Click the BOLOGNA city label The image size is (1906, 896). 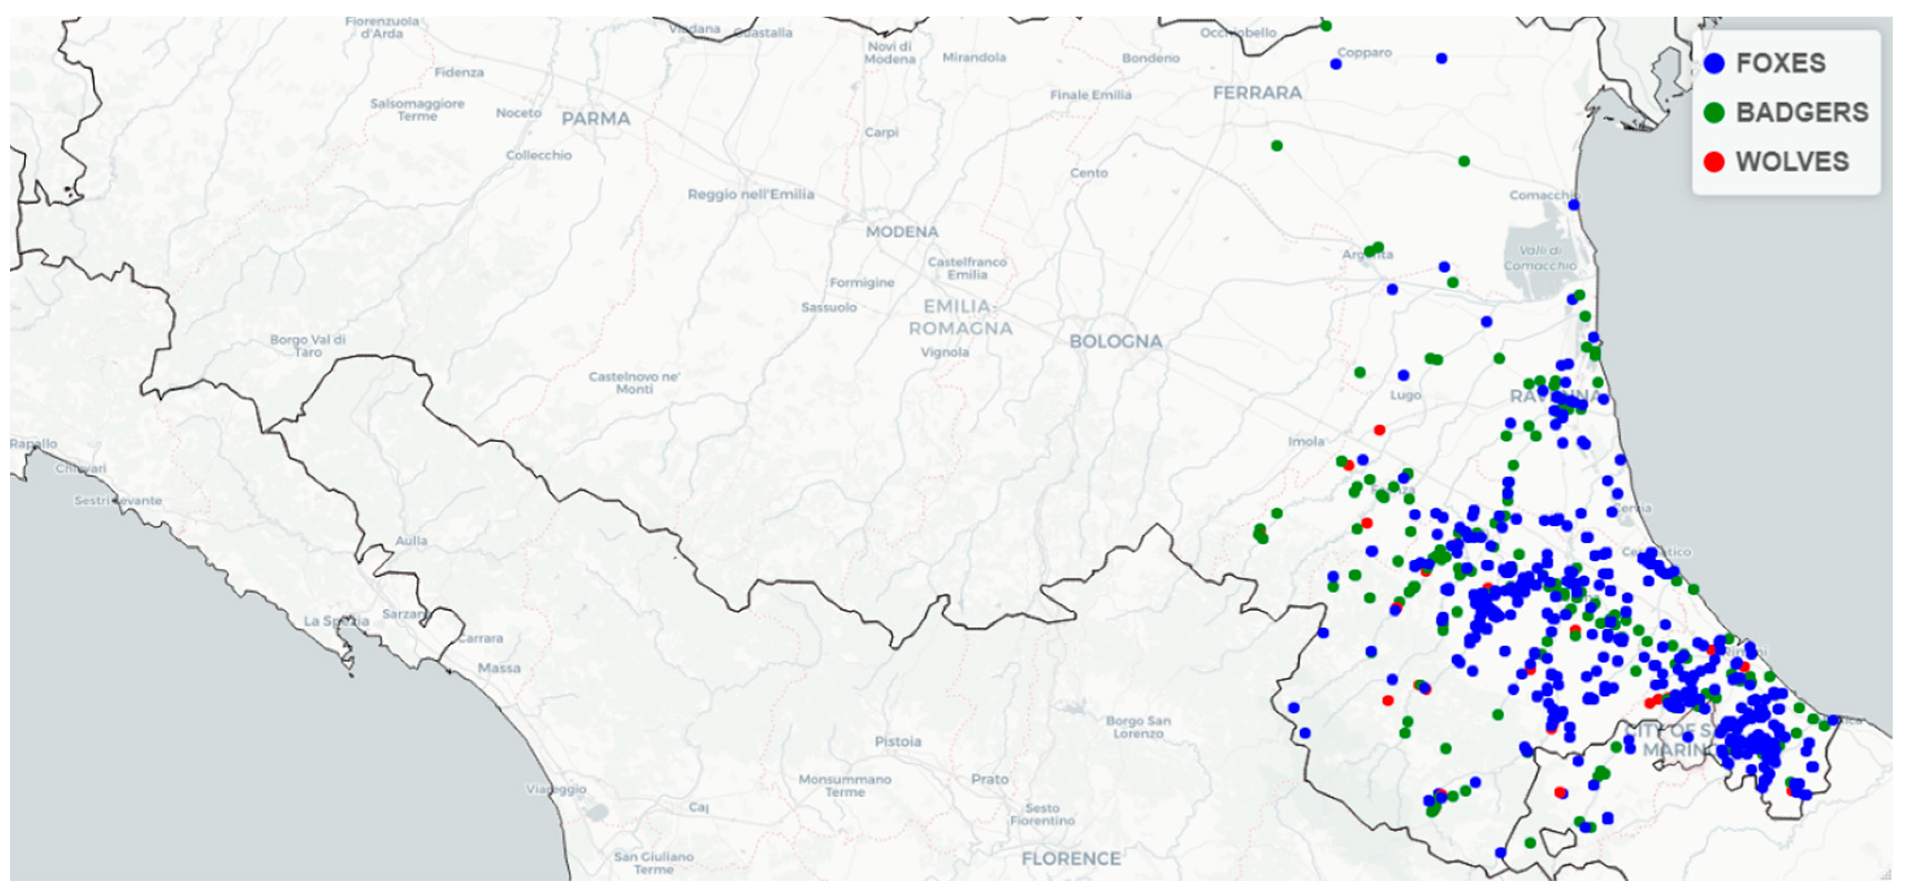tap(1115, 341)
